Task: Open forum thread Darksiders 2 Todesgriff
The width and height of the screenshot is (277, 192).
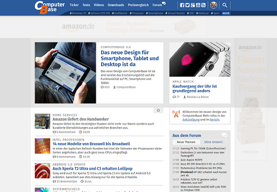Action: (x=202, y=154)
